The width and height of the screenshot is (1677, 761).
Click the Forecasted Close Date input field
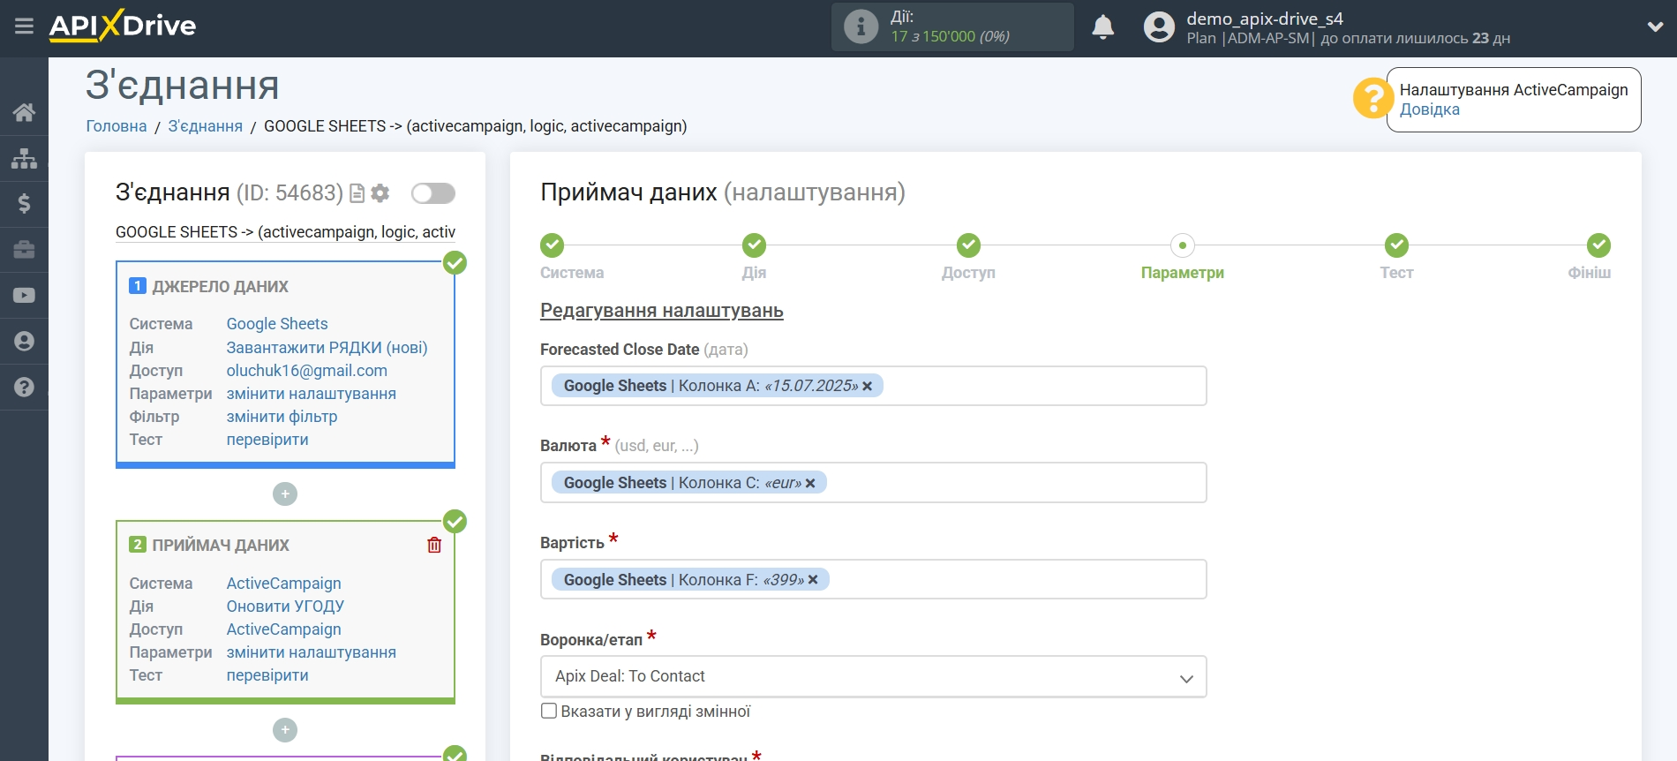pyautogui.click(x=873, y=386)
